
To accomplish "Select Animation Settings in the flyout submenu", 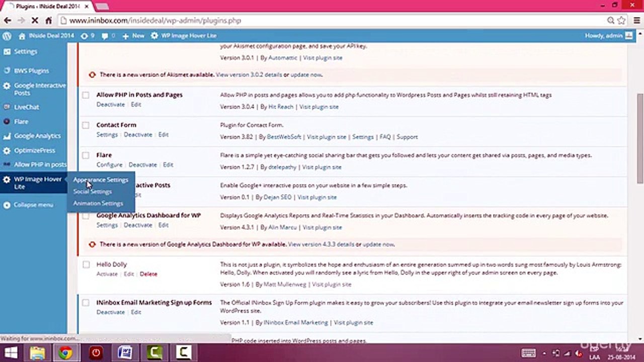I will point(98,203).
